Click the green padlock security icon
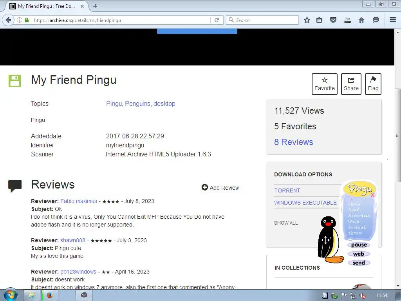Viewport: 401px width, 301px height. click(27, 20)
